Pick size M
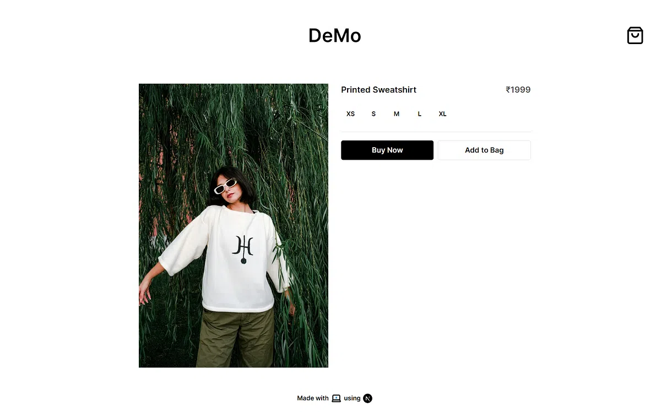The width and height of the screenshot is (661, 412). pyautogui.click(x=397, y=114)
